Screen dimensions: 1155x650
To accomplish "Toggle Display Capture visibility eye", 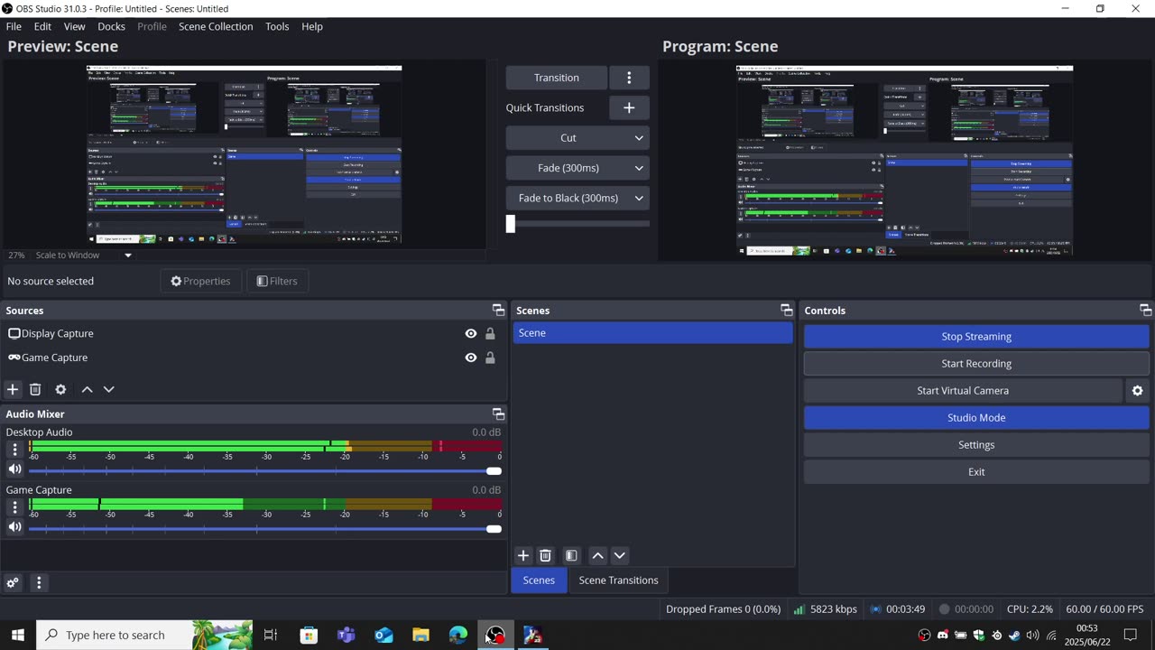I will 470,333.
